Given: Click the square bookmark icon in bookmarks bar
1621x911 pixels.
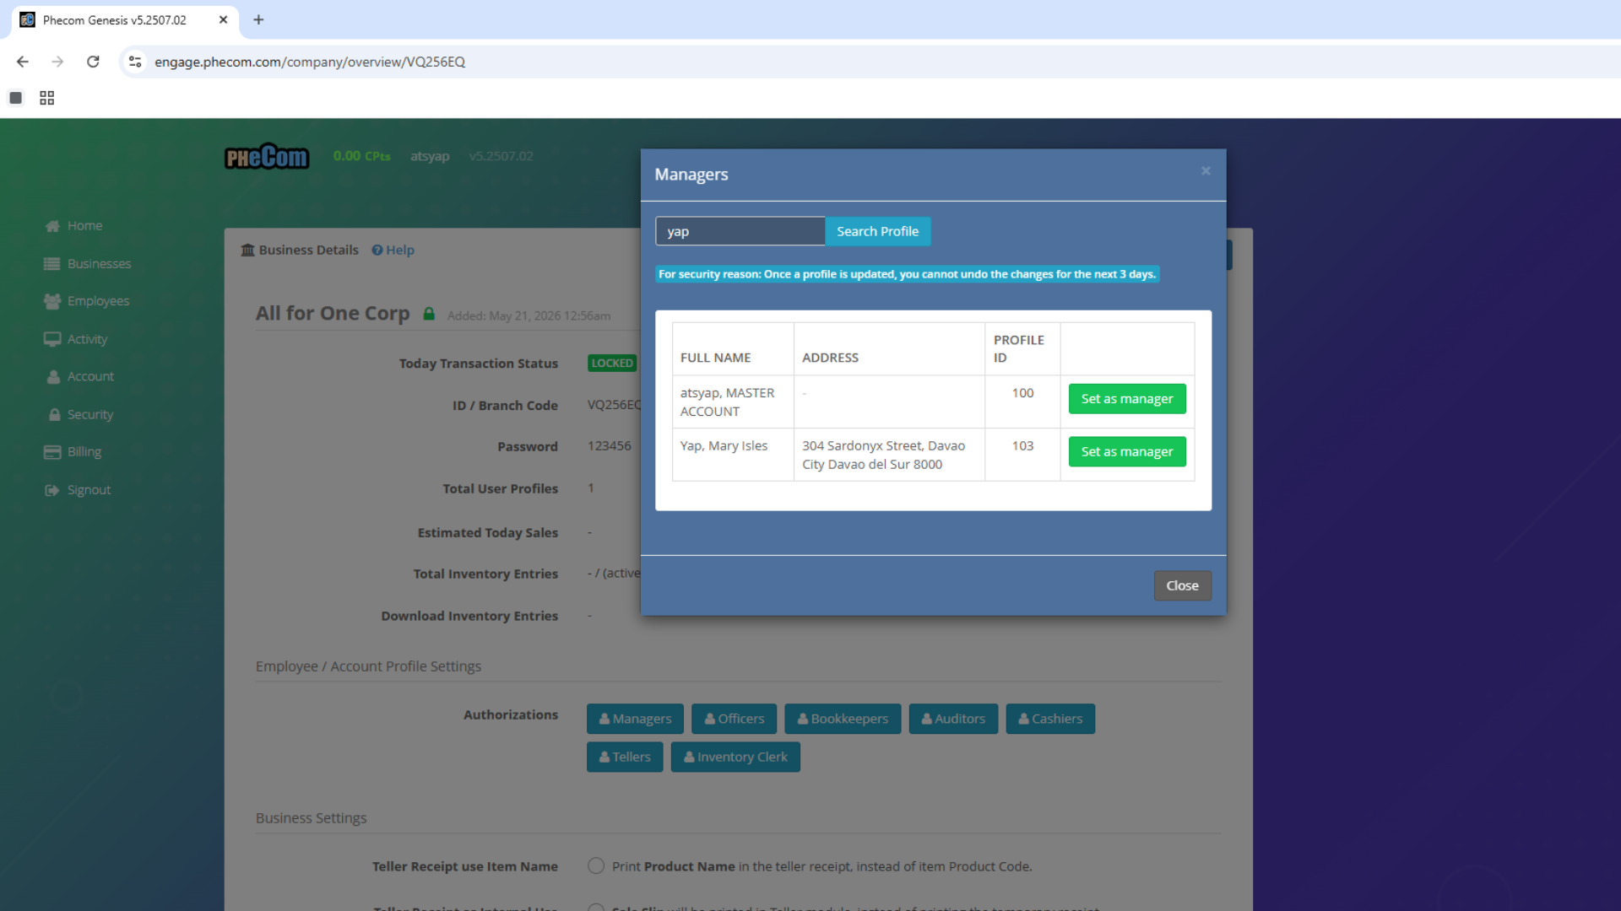Looking at the screenshot, I should coord(15,98).
